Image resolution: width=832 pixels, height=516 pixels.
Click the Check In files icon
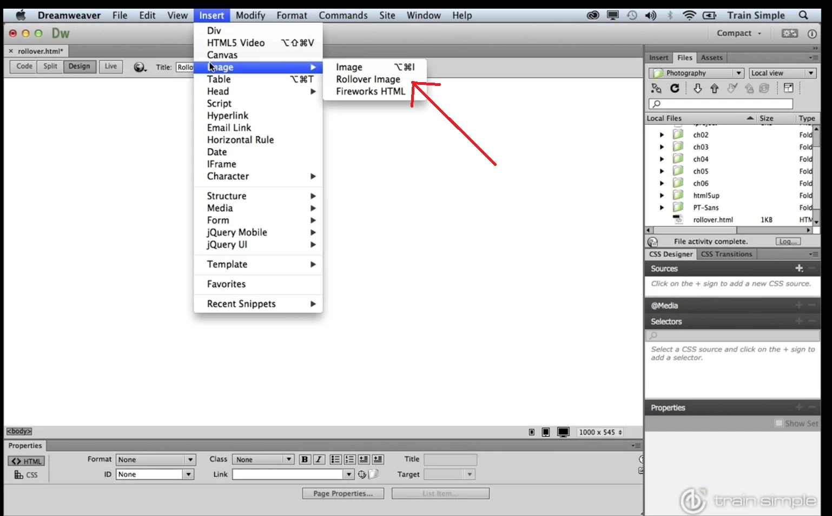tap(749, 88)
